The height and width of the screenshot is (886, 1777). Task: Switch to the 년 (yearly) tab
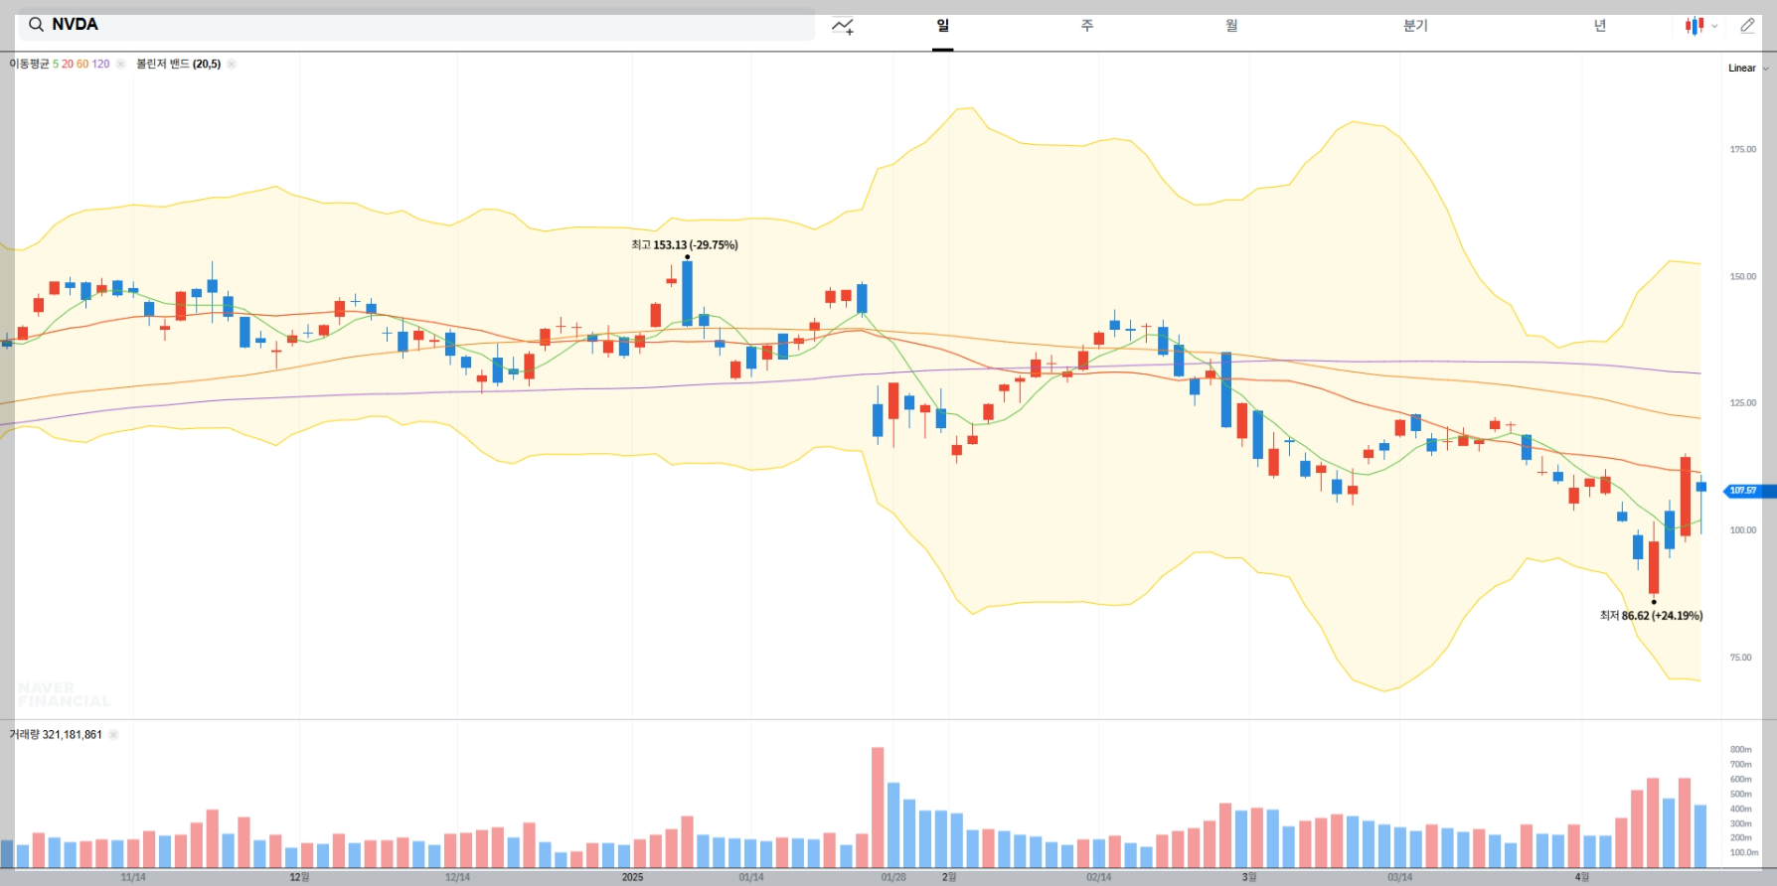pyautogui.click(x=1600, y=26)
